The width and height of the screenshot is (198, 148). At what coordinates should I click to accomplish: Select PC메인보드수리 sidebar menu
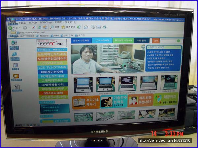coord(53,76)
